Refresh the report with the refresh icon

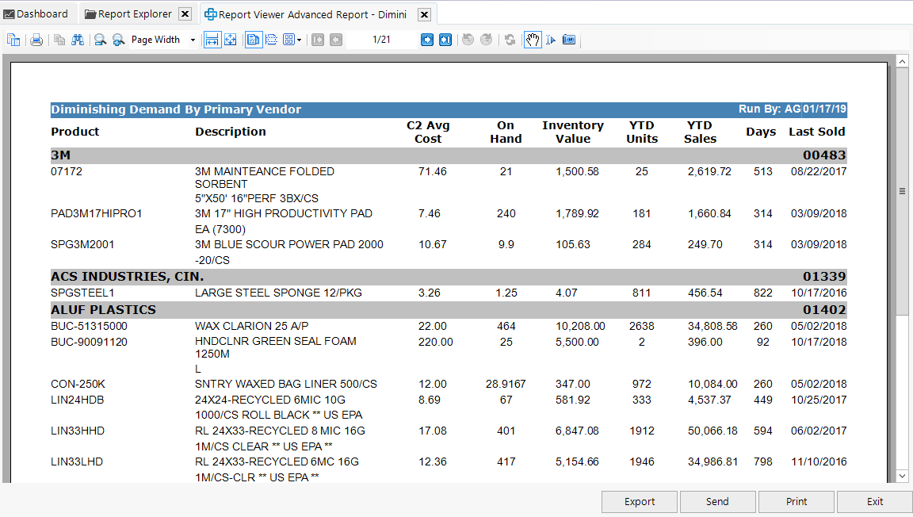pyautogui.click(x=510, y=39)
